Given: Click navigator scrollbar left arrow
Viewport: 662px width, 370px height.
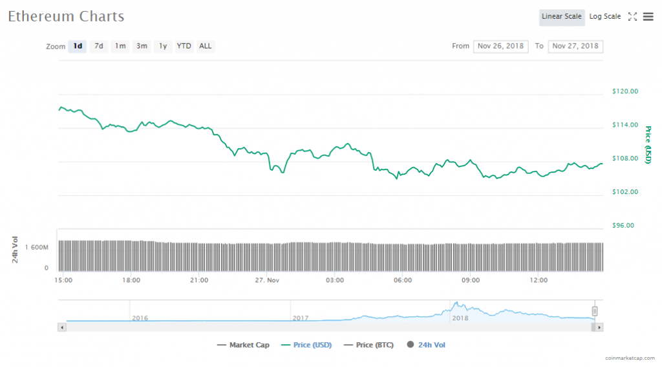Looking at the screenshot, I should pos(62,327).
